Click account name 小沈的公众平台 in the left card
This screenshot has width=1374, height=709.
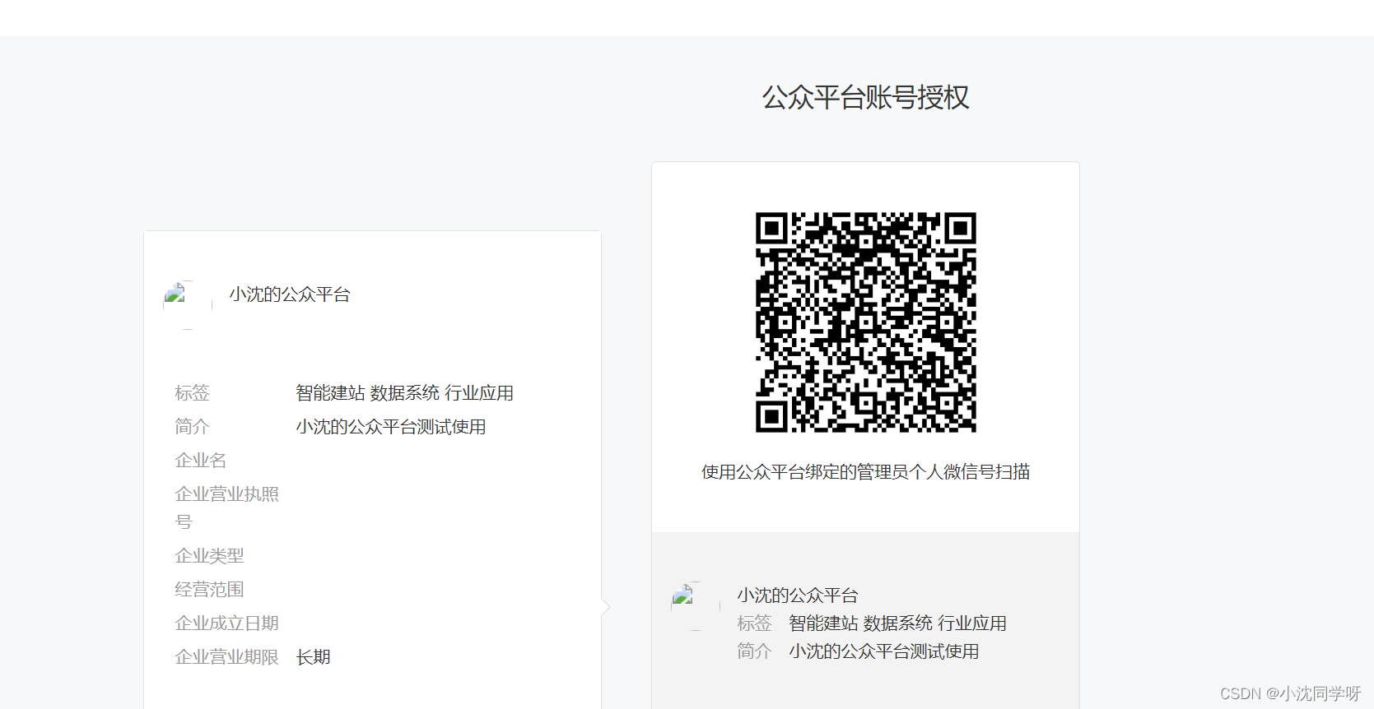click(x=290, y=294)
